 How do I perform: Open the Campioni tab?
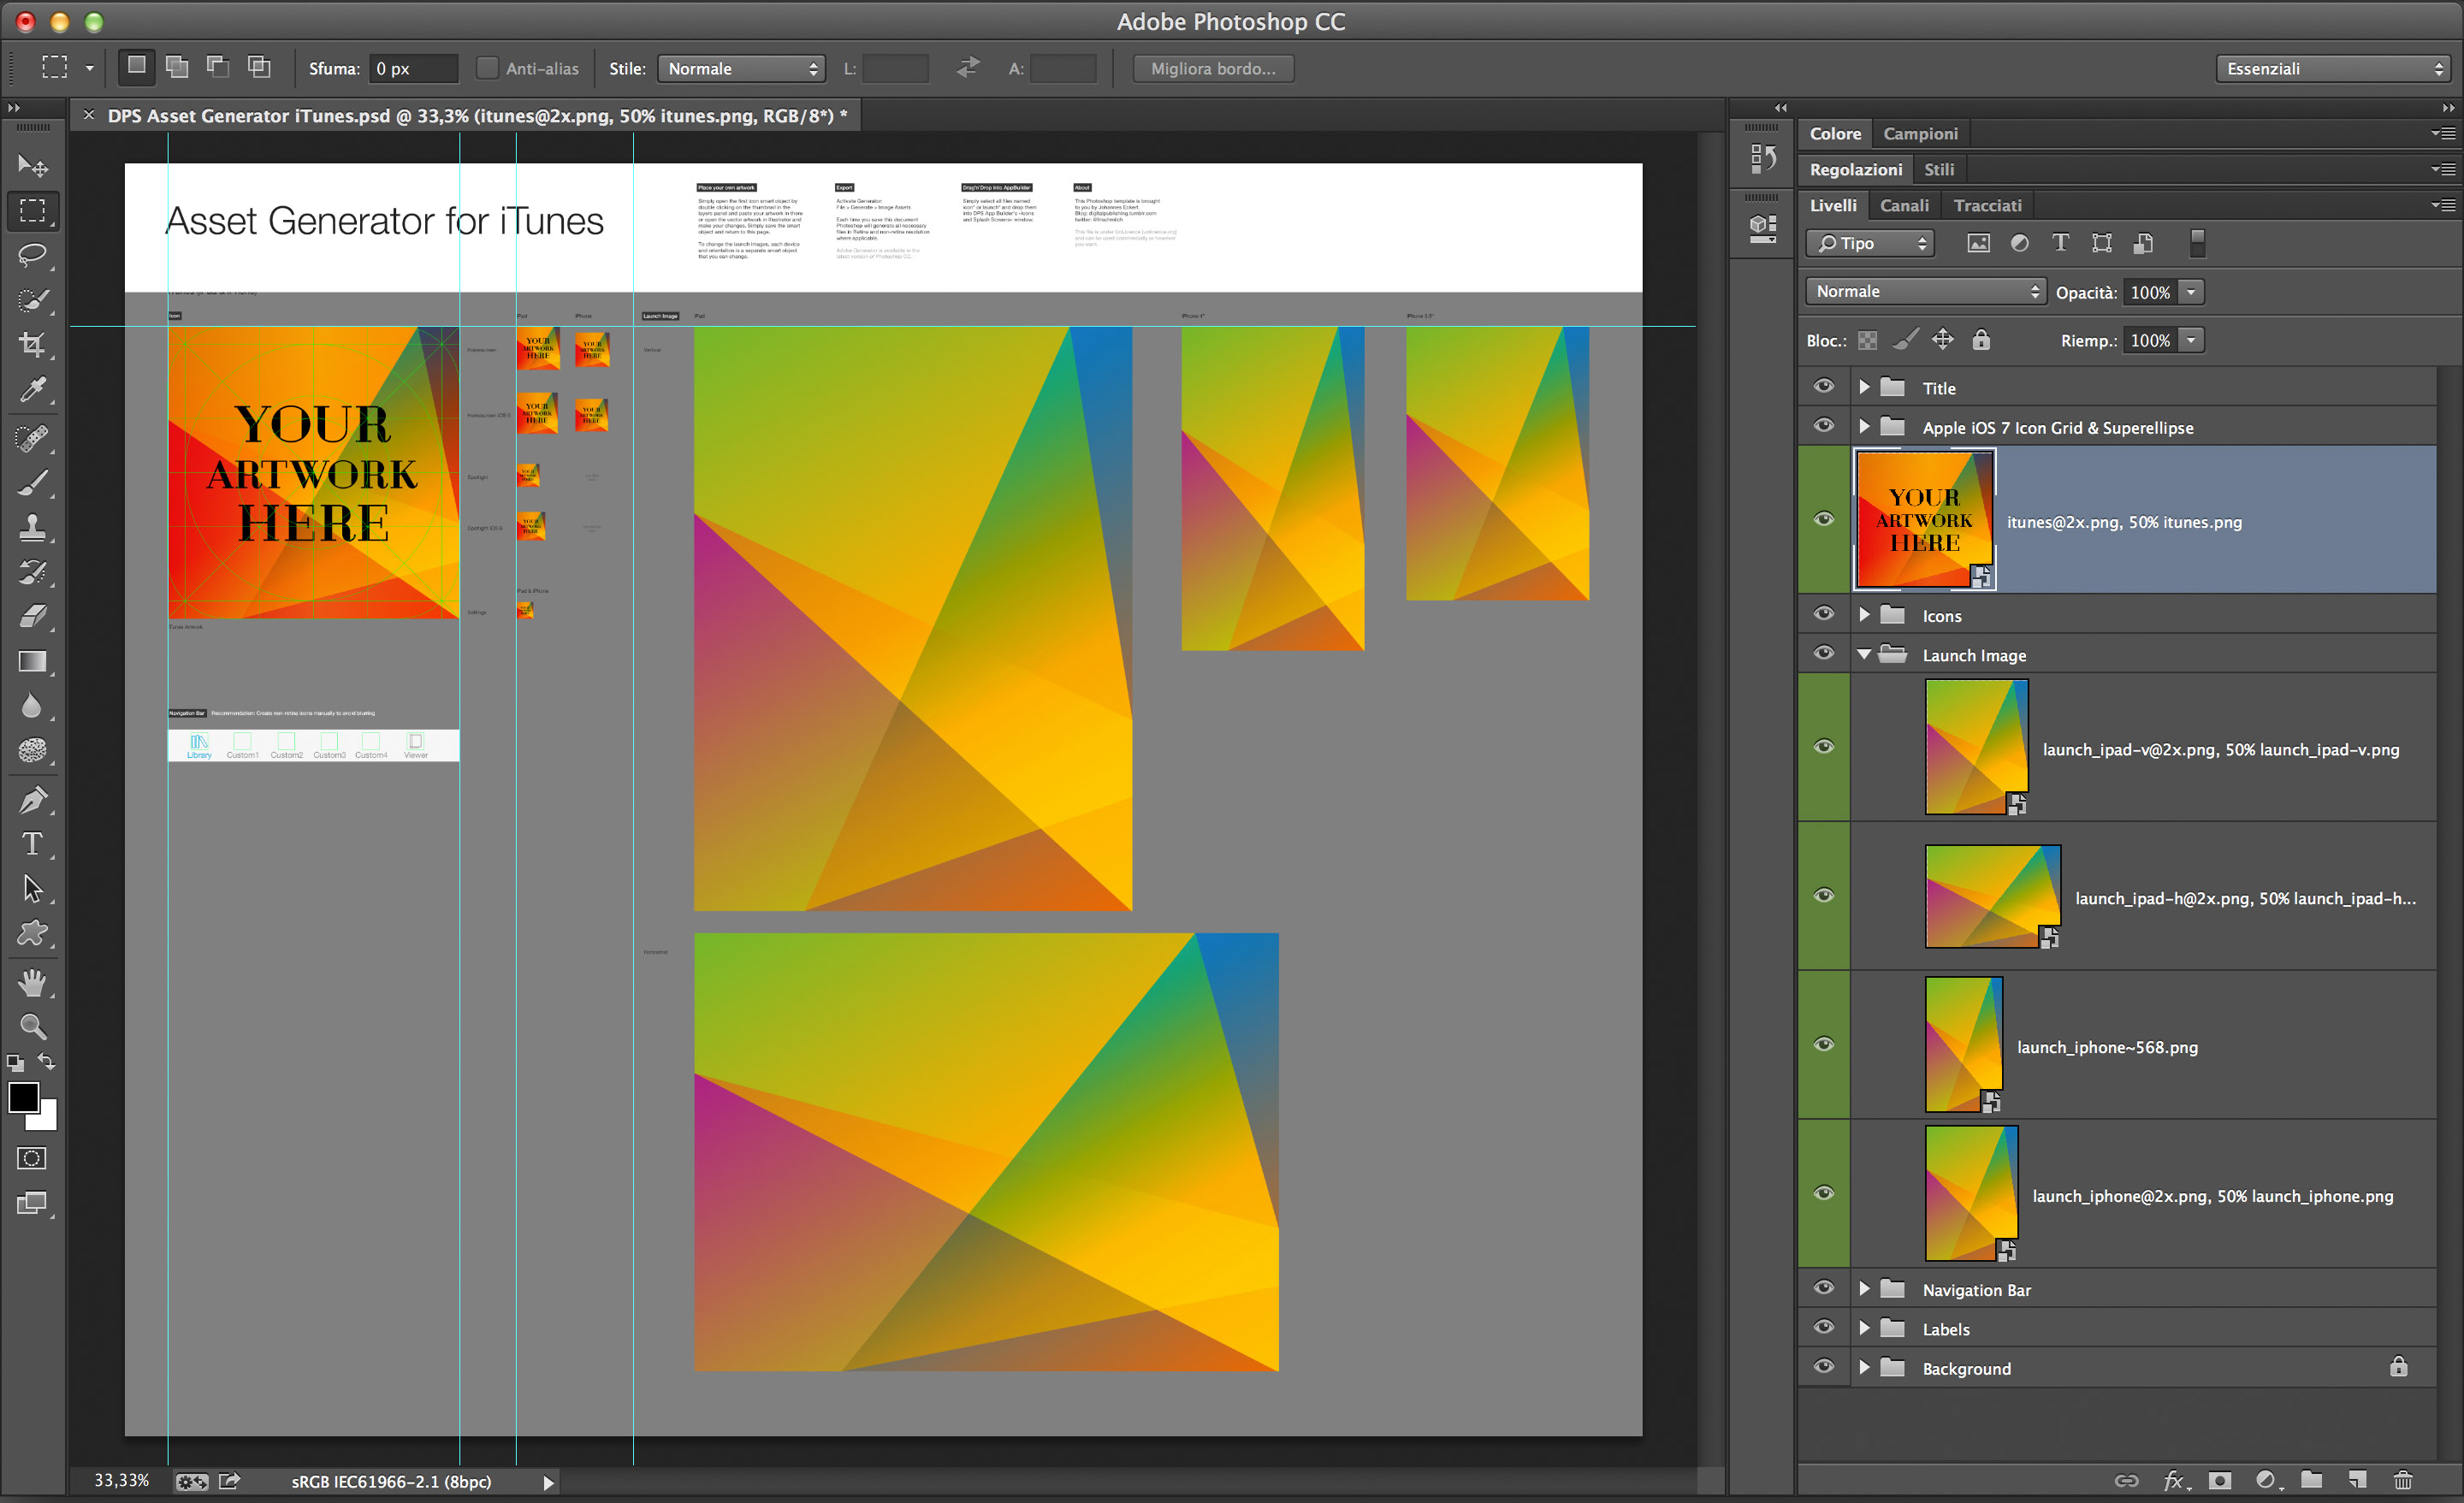[x=1920, y=133]
